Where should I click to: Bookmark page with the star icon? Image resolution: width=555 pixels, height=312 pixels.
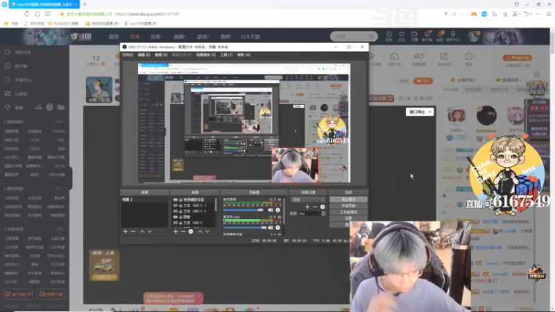(62, 14)
